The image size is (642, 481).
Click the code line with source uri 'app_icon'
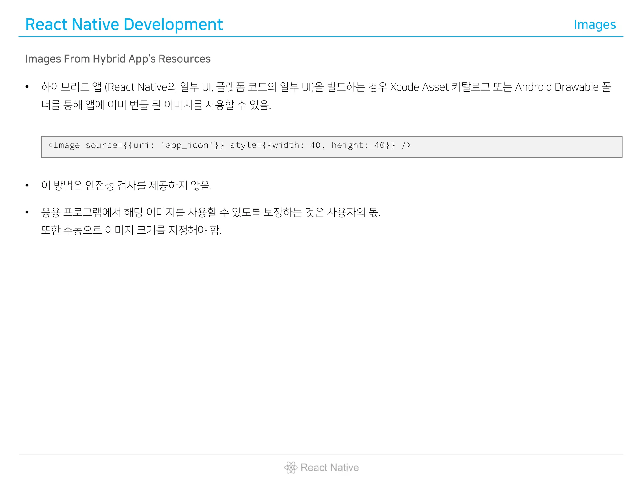pyautogui.click(x=229, y=145)
